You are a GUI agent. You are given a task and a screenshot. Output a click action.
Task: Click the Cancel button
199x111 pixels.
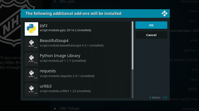pos(151,35)
